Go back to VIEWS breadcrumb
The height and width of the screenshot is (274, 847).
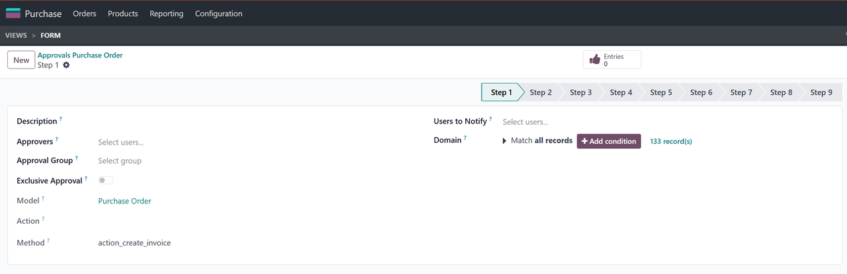pos(16,36)
